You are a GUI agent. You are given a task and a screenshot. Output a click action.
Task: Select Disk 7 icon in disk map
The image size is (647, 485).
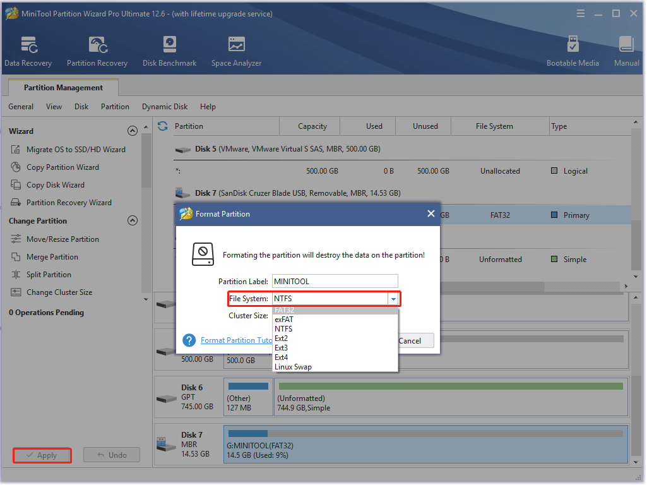click(x=167, y=445)
